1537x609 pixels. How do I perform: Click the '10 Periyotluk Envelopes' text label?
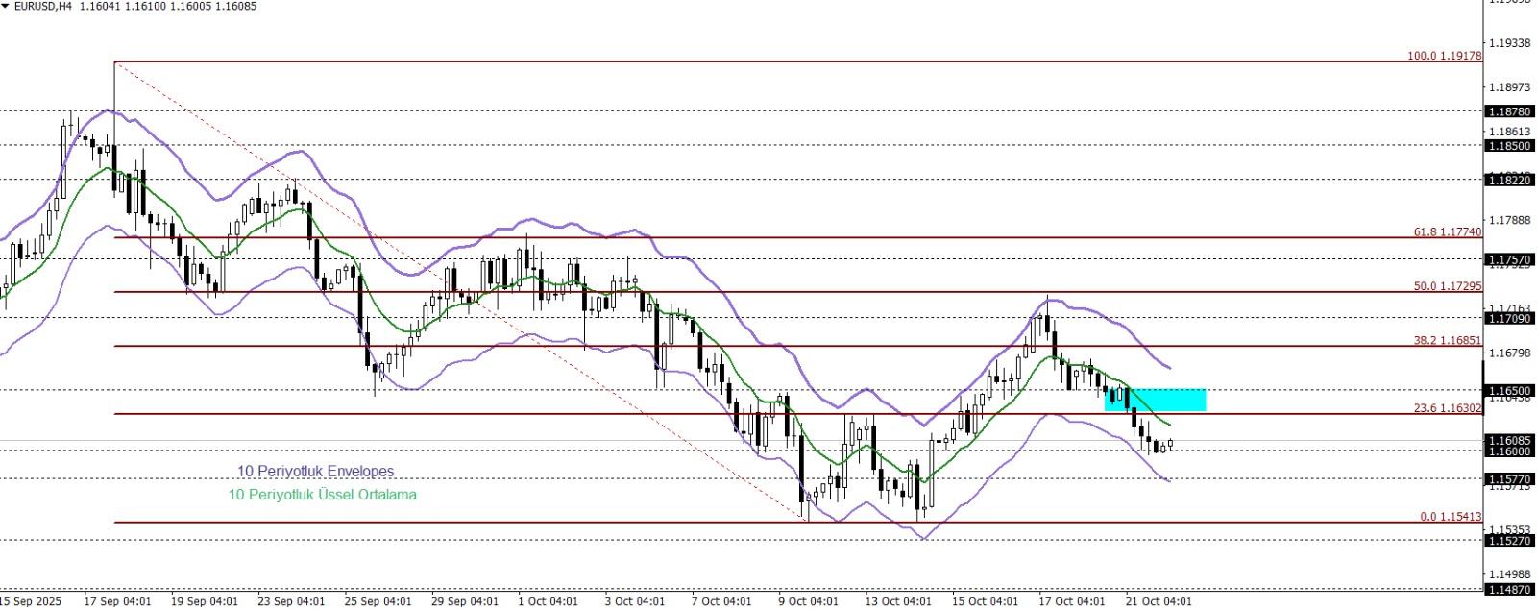click(x=315, y=471)
